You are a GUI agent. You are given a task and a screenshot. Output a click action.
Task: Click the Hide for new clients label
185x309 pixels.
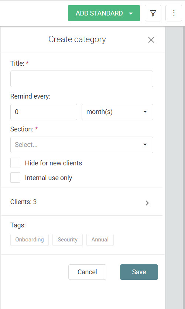coord(54,163)
